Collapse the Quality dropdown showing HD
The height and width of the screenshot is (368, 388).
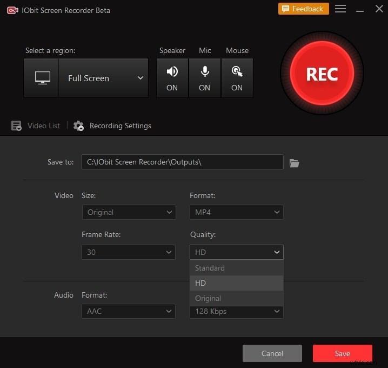point(237,252)
